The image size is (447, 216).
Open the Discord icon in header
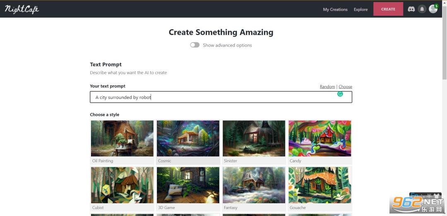tap(411, 9)
